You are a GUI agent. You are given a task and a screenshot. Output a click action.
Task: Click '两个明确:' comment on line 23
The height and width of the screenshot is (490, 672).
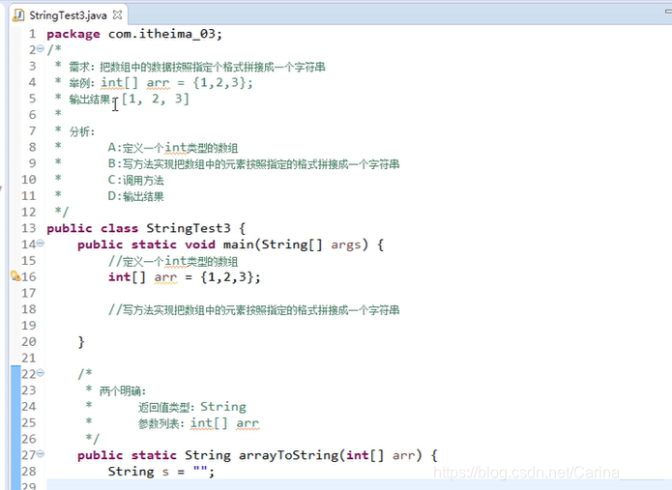[x=123, y=391]
